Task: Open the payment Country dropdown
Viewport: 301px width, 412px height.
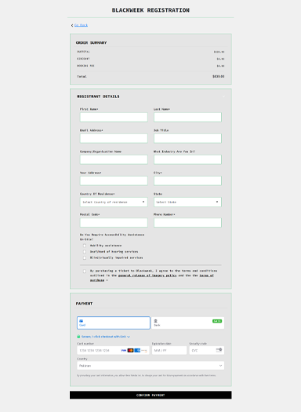Action: (x=150, y=366)
